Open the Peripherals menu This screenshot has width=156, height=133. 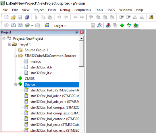[82, 10]
